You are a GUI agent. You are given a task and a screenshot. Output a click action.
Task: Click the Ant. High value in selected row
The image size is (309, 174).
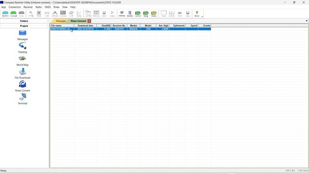point(163,29)
